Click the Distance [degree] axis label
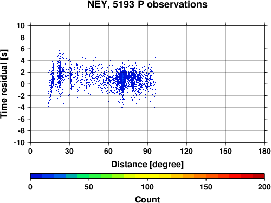The image size is (271, 203). pos(147,165)
